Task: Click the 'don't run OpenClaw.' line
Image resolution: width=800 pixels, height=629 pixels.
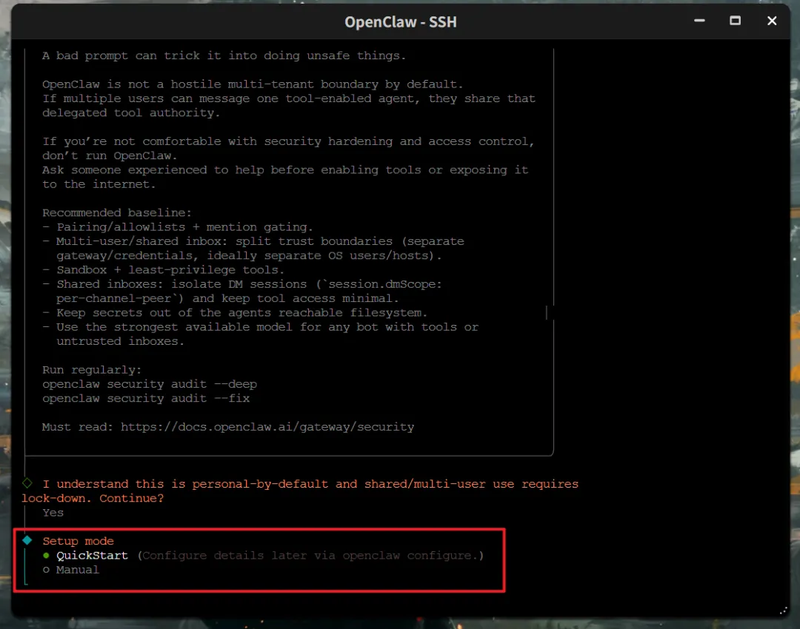Action: (110, 156)
